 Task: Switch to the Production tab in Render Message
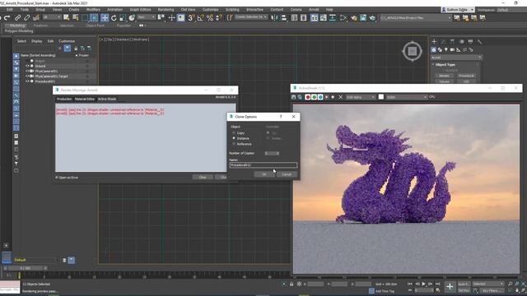64,99
